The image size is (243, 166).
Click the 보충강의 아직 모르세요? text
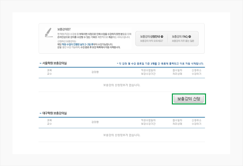151,41
